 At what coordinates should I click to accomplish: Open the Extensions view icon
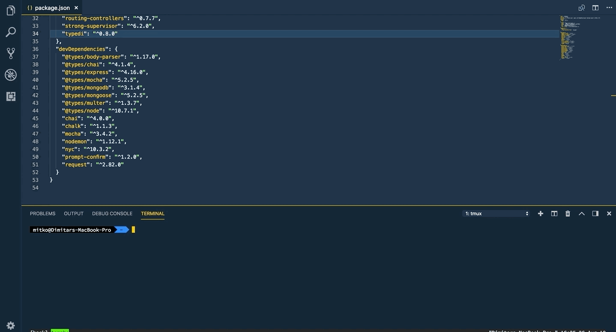coord(10,96)
